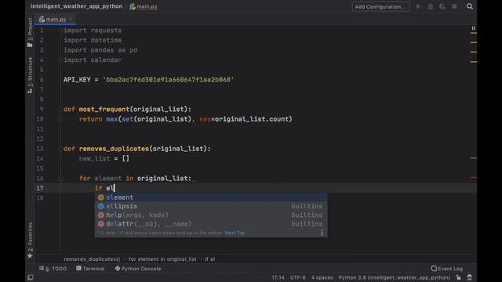The image size is (502, 282).
Task: Click removes_duplicates() in the breadcrumb bar
Action: (x=92, y=259)
